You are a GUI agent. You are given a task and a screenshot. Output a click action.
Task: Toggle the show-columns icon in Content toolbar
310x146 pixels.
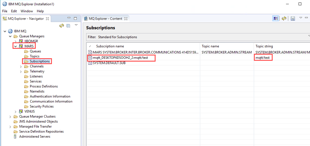pyautogui.click(x=276, y=18)
